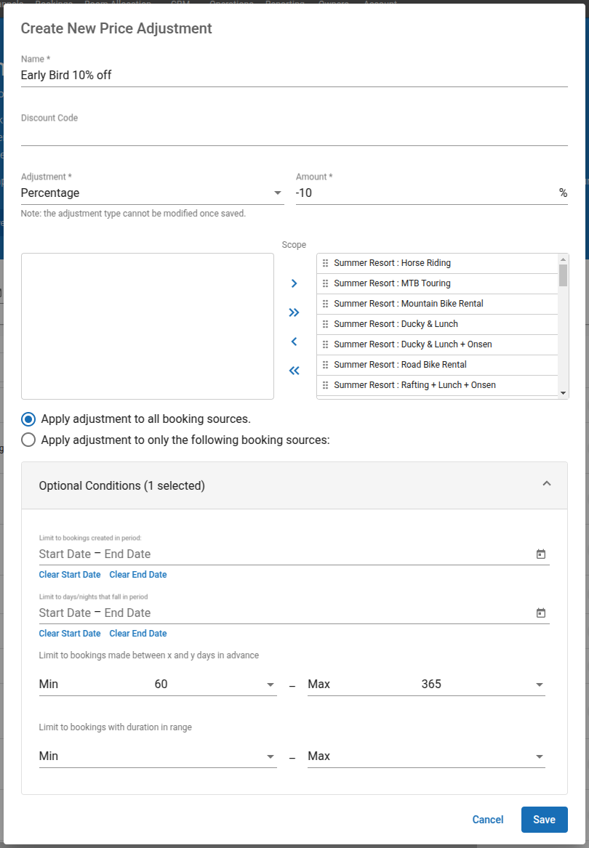Collapse the Optional Conditions section
The image size is (589, 848).
(547, 485)
